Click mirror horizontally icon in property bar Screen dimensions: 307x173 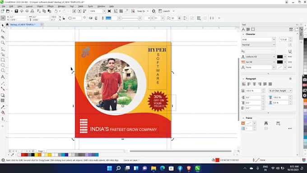90,18
